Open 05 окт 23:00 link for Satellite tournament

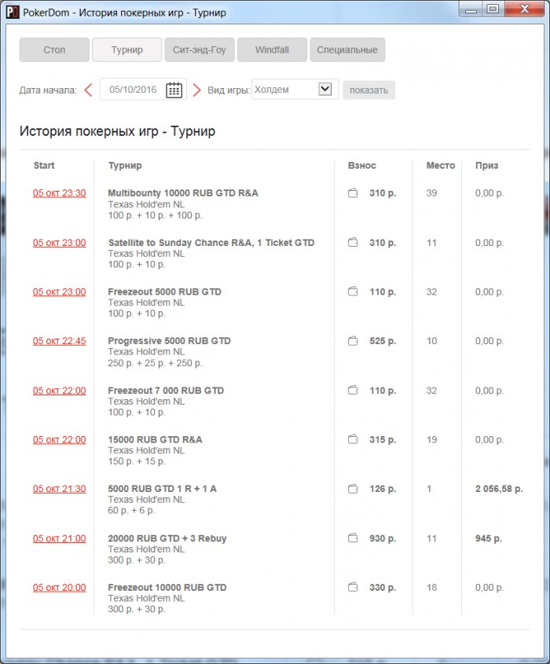59,243
